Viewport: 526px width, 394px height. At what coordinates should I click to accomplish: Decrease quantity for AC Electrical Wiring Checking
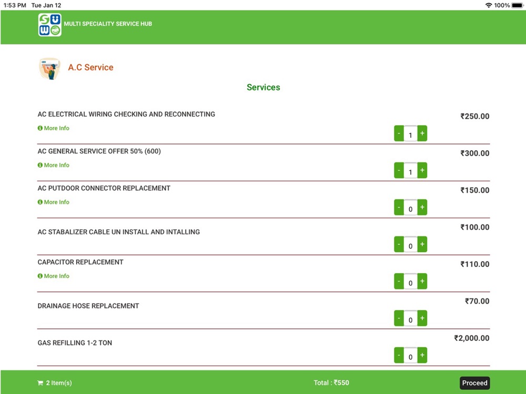[x=399, y=133]
